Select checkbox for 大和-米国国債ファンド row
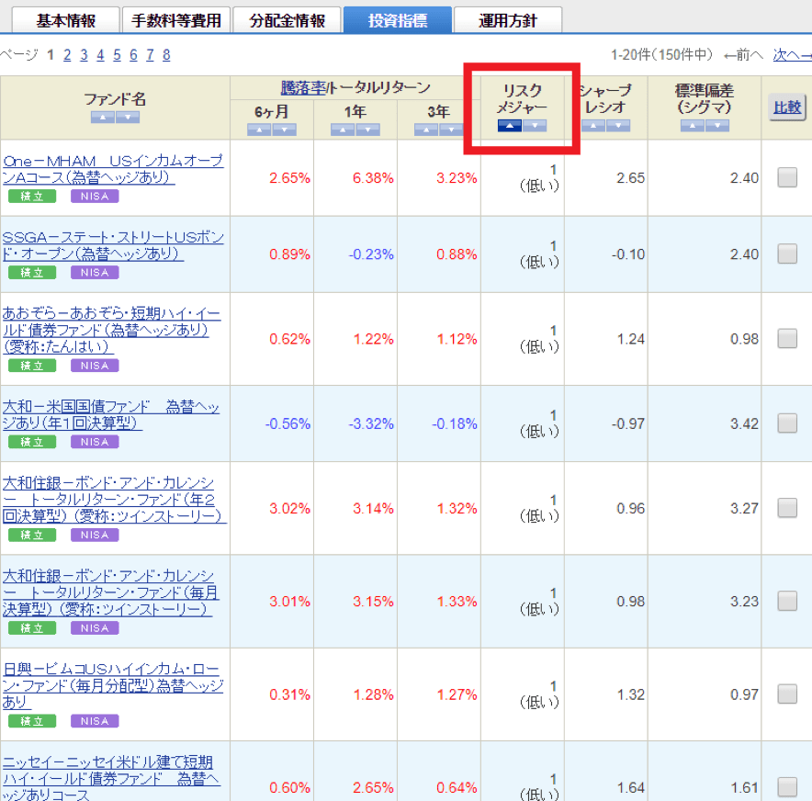Viewport: 812px width, 801px height. point(787,423)
